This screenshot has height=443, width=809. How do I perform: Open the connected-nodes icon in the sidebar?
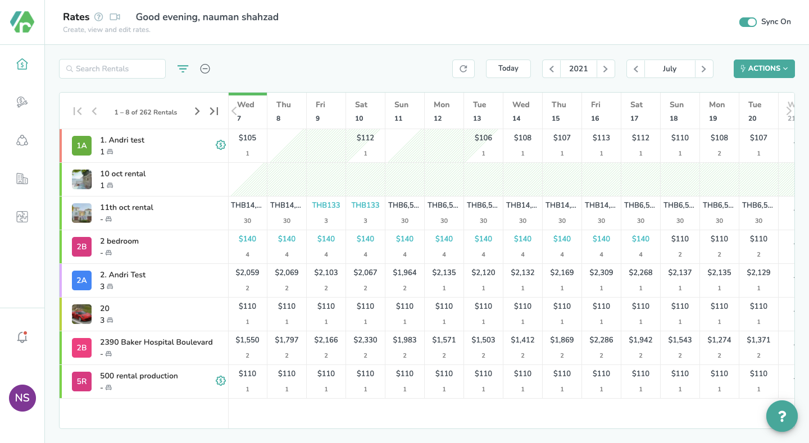(x=22, y=140)
